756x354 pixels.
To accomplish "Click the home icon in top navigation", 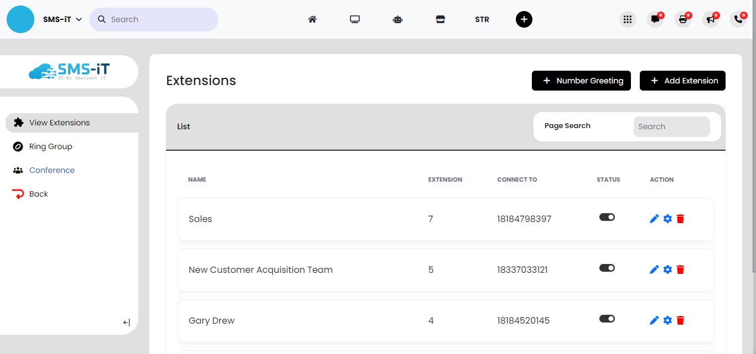I will [x=312, y=19].
